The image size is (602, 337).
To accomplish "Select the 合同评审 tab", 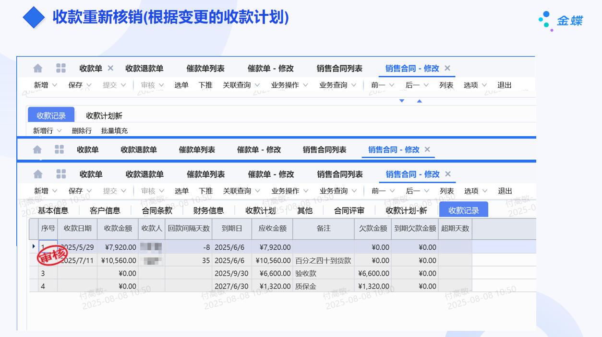I will point(349,210).
